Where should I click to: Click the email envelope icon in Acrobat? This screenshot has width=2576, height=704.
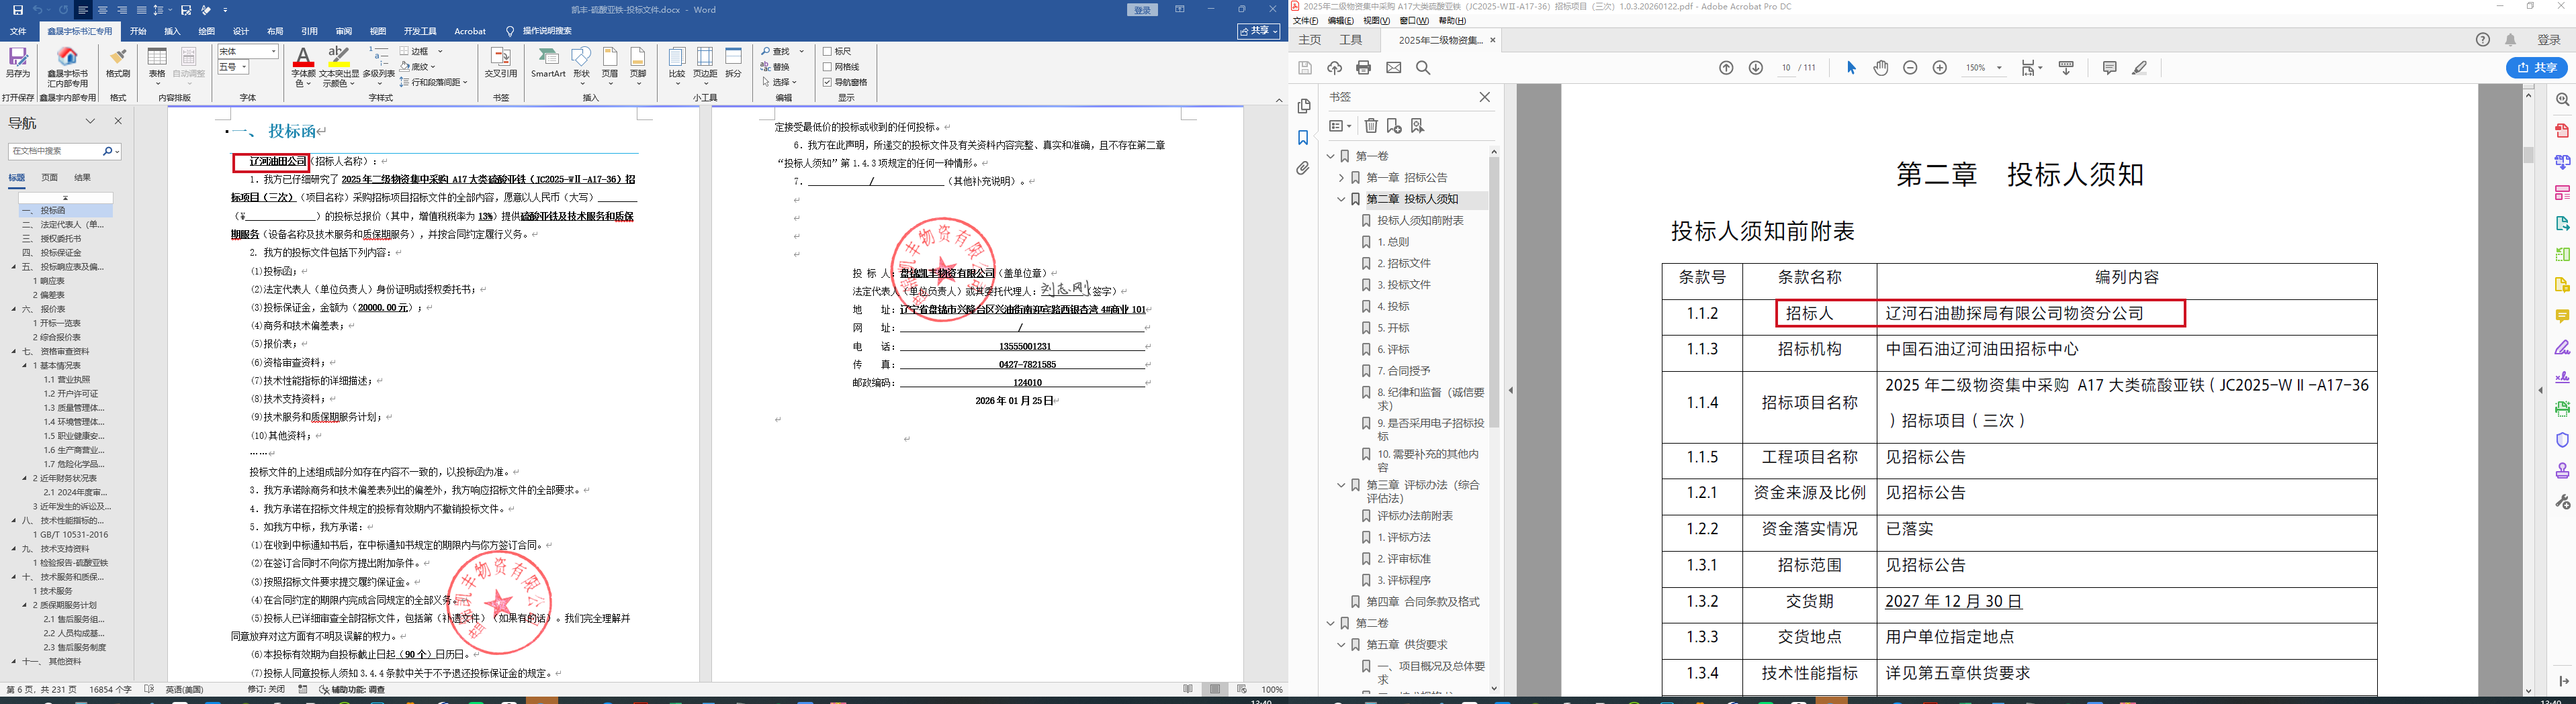[x=1393, y=68]
